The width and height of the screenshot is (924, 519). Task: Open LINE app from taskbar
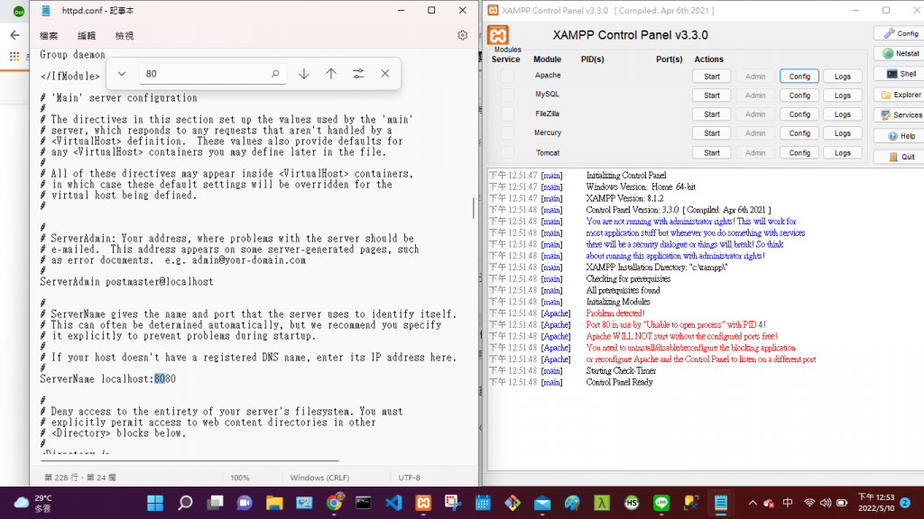[661, 503]
